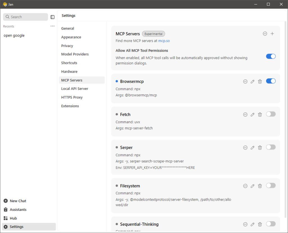Enable the Sequential-Thinking server toggle

point(271,224)
